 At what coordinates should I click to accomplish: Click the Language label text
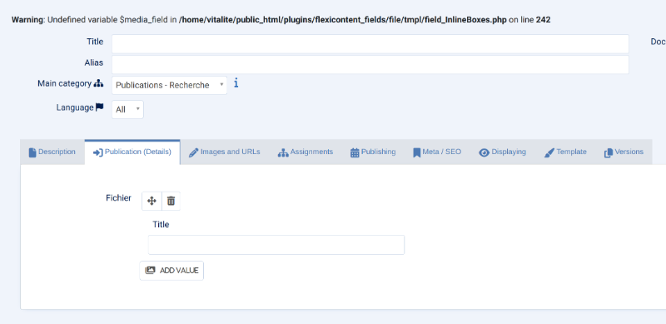tap(75, 107)
